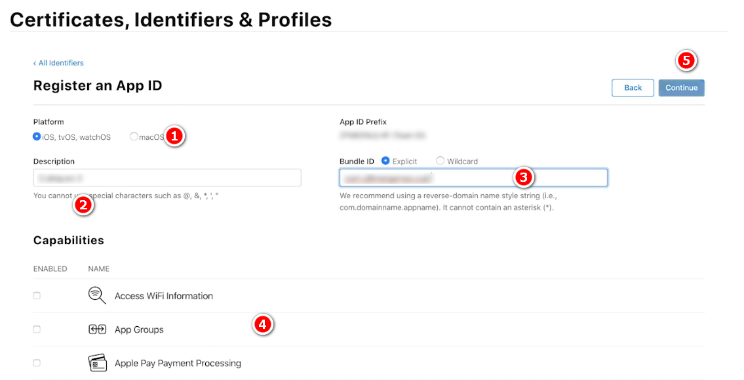The height and width of the screenshot is (380, 744).
Task: Choose the macOS platform radio button
Action: tap(134, 137)
